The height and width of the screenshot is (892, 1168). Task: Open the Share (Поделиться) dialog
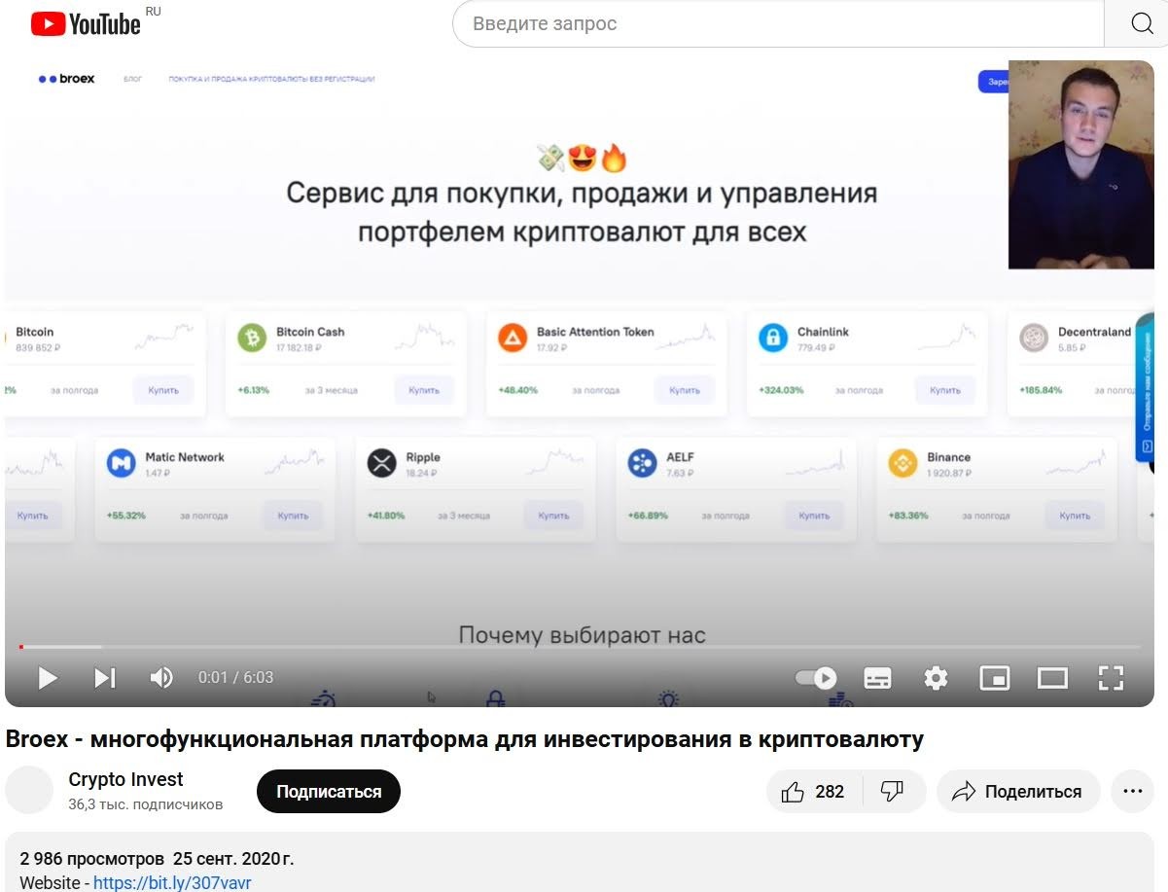click(1018, 792)
